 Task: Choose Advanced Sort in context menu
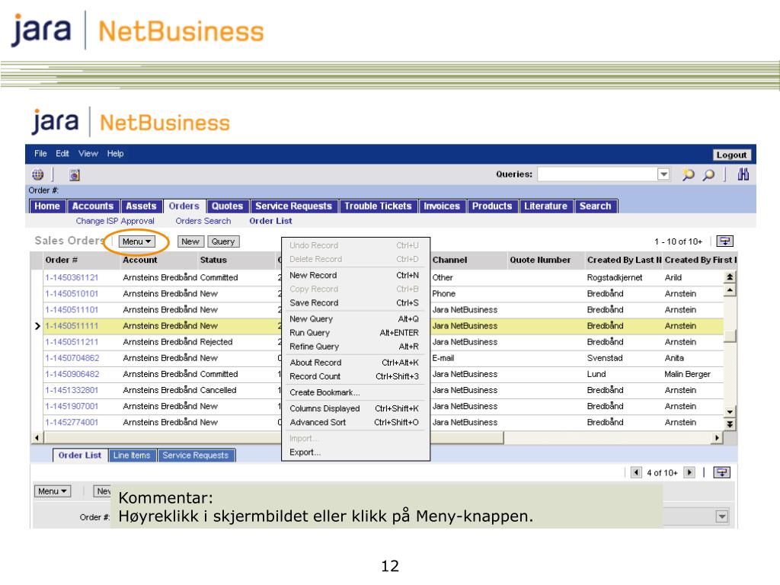tap(354, 422)
